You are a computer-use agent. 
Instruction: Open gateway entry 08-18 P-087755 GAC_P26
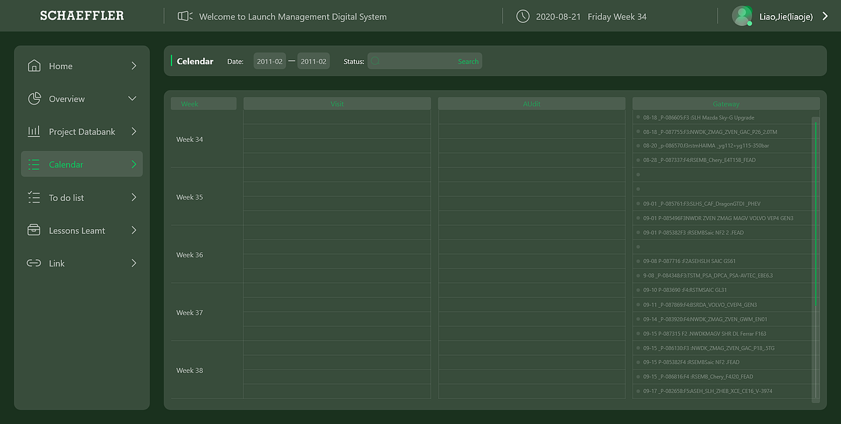pos(710,132)
